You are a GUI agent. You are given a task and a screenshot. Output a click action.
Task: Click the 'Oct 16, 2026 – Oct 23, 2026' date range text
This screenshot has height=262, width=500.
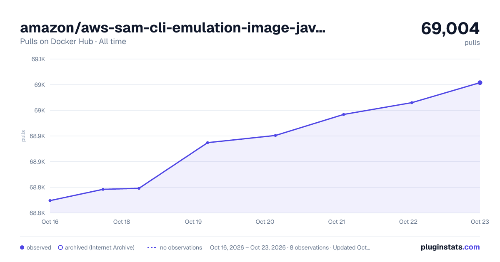pyautogui.click(x=248, y=247)
